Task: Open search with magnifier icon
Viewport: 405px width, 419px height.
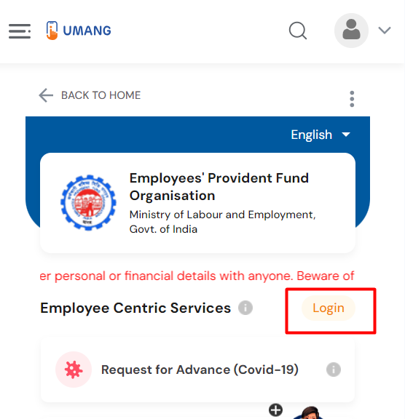Action: [x=298, y=31]
